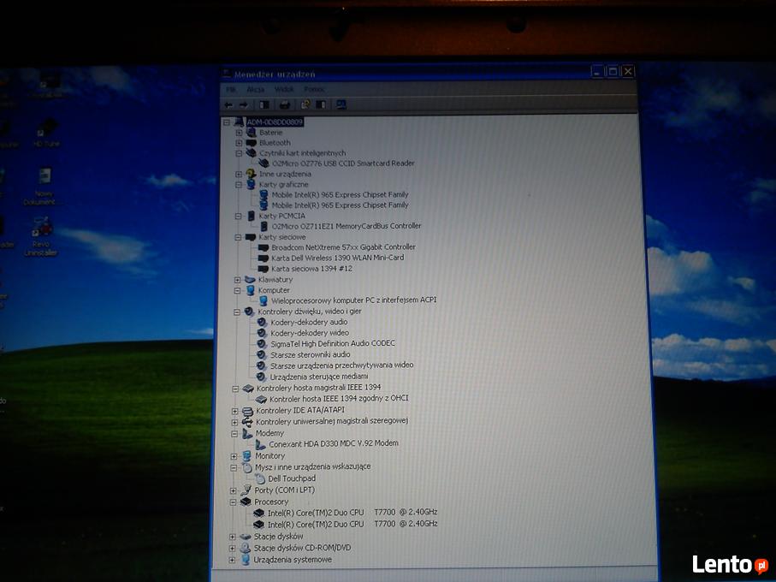Select the Starsze sterowniki audio entry
This screenshot has width=776, height=582.
pyautogui.click(x=310, y=355)
